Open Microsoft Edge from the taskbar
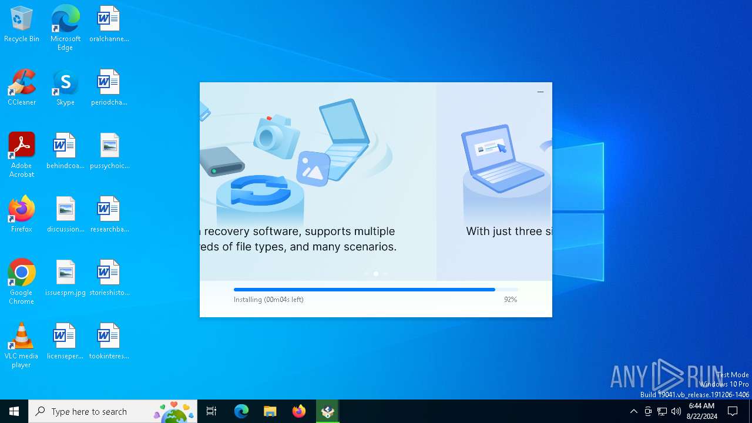The image size is (752, 423). point(241,411)
